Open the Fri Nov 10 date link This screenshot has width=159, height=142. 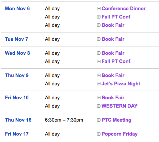click(17, 98)
